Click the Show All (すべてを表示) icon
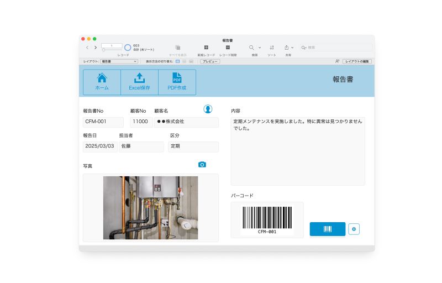Screen dimensions: 442x283 click(177, 48)
